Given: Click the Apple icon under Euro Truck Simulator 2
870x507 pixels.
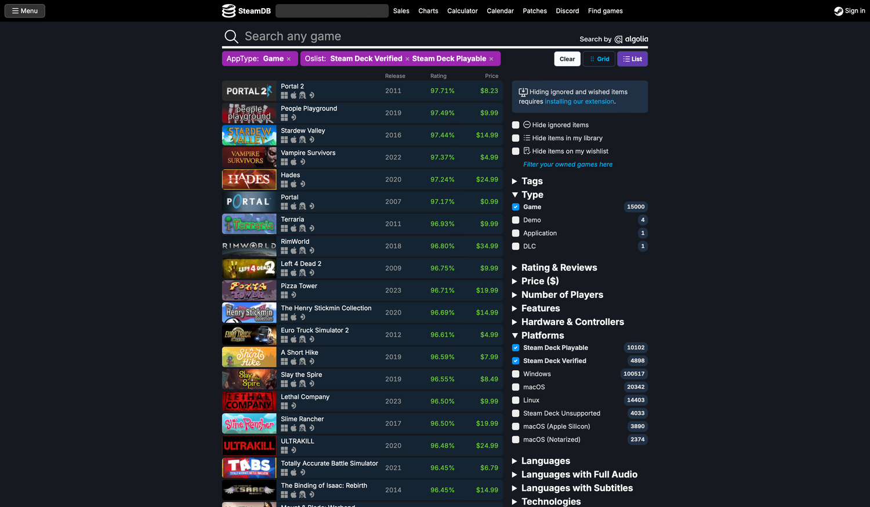Looking at the screenshot, I should click(x=293, y=340).
